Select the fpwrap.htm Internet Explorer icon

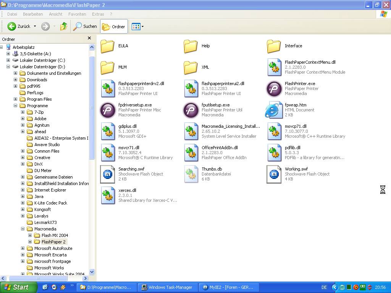point(273,110)
